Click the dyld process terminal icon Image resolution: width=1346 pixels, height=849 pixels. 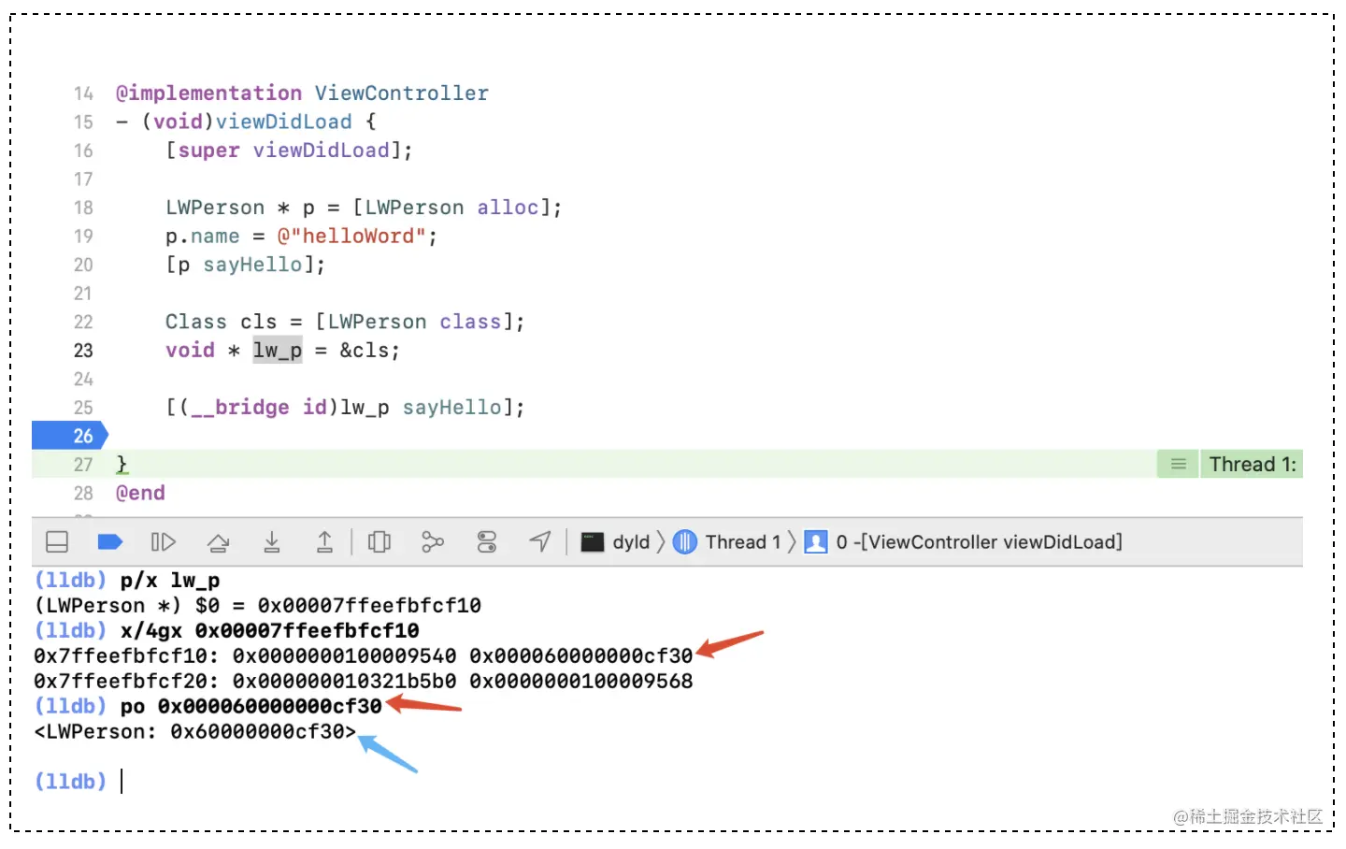(593, 542)
